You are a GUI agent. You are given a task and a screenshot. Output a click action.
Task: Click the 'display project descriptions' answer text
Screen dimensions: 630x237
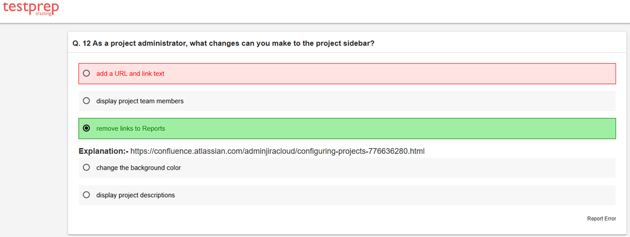(135, 195)
